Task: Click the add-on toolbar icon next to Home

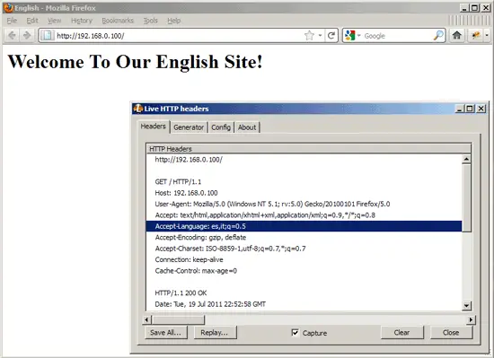Action: tap(475, 35)
